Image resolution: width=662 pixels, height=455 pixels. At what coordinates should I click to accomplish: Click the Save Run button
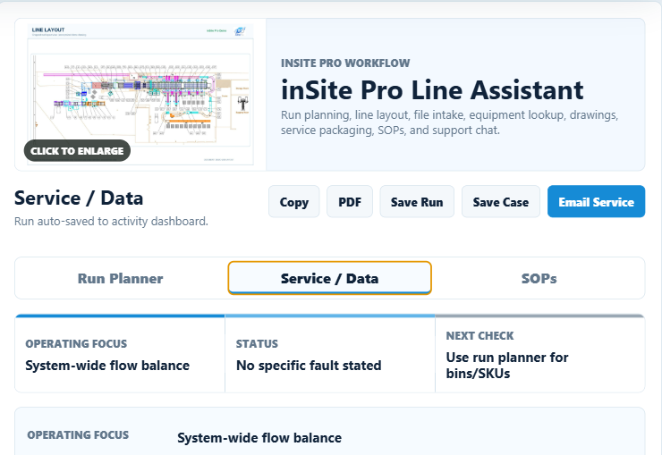417,201
